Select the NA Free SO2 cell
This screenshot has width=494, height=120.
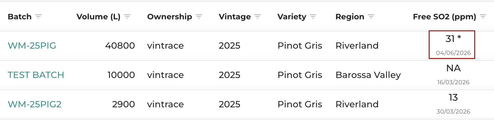tap(453, 75)
